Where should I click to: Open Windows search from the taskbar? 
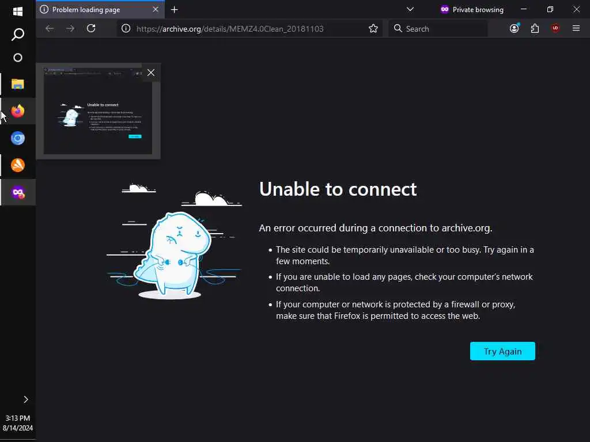tap(18, 35)
